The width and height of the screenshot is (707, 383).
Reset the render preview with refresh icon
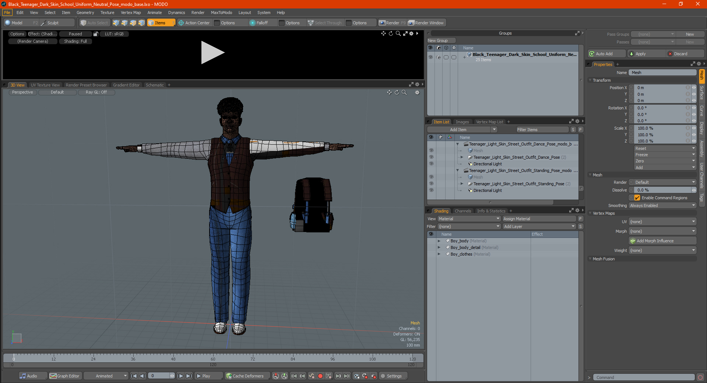pos(391,34)
